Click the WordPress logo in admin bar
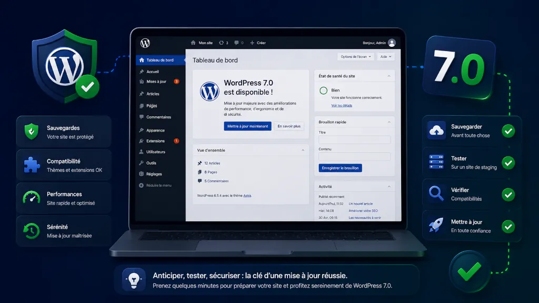The image size is (539, 303). (145, 43)
